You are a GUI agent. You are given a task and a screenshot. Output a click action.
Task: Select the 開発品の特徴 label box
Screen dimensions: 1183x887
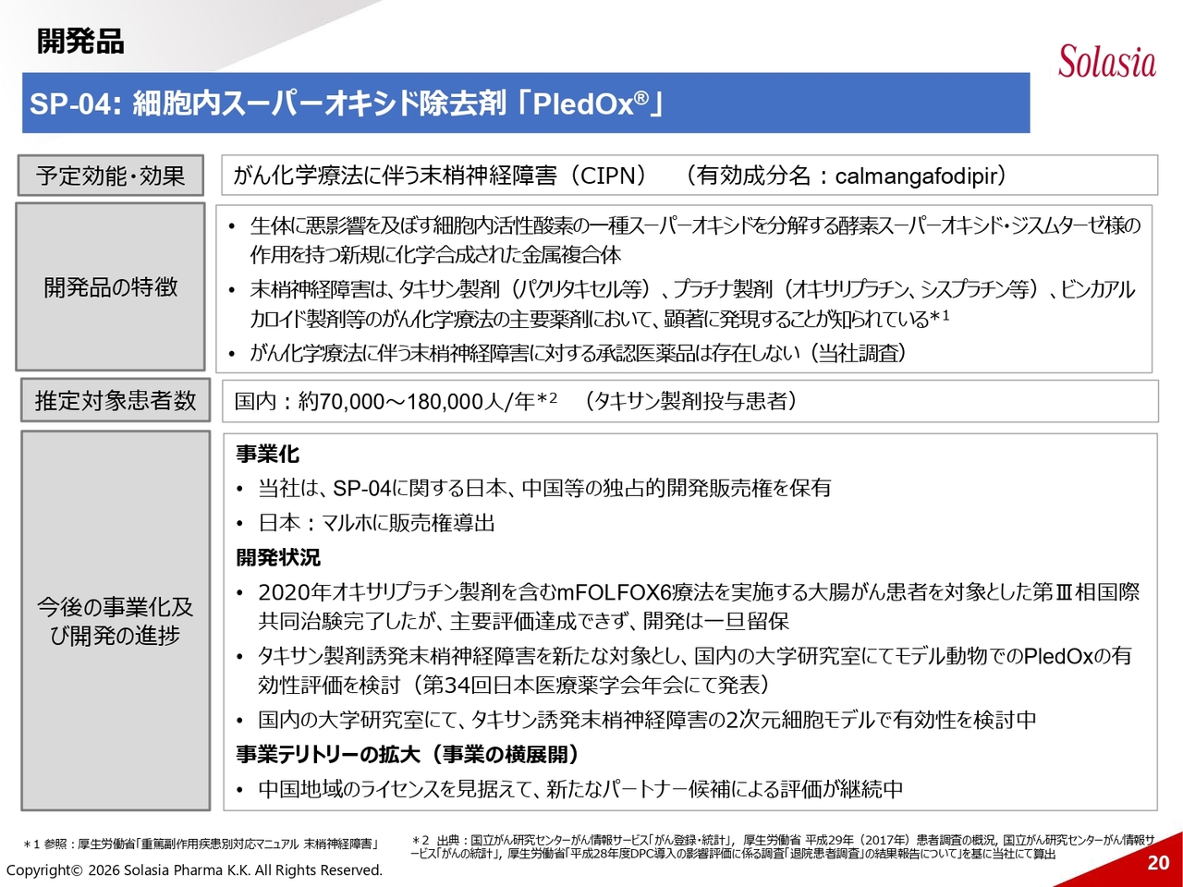point(110,287)
